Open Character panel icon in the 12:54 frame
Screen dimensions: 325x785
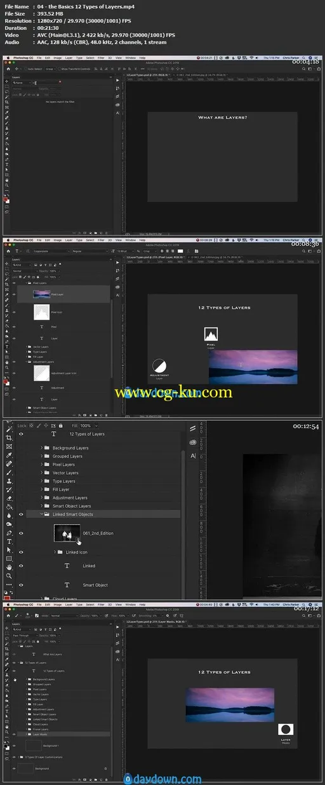coord(192,456)
